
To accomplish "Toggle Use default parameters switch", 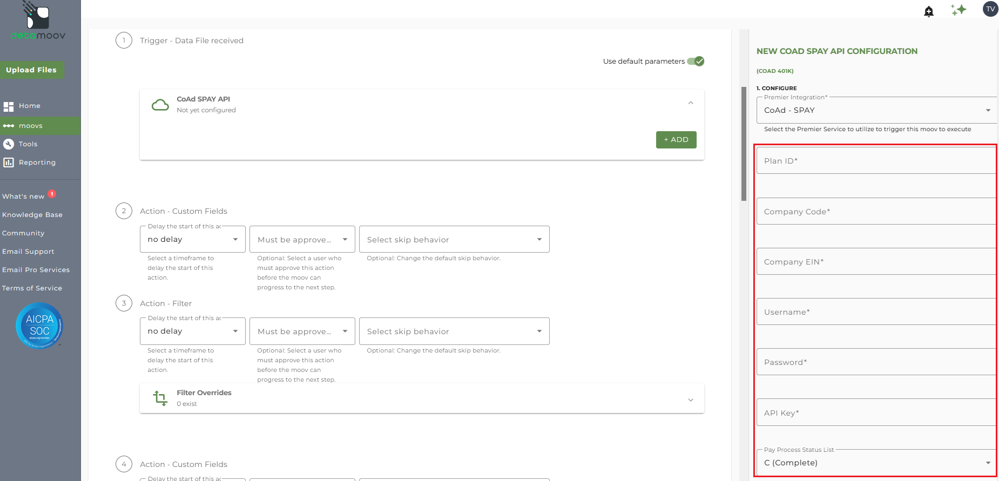I will (x=696, y=61).
